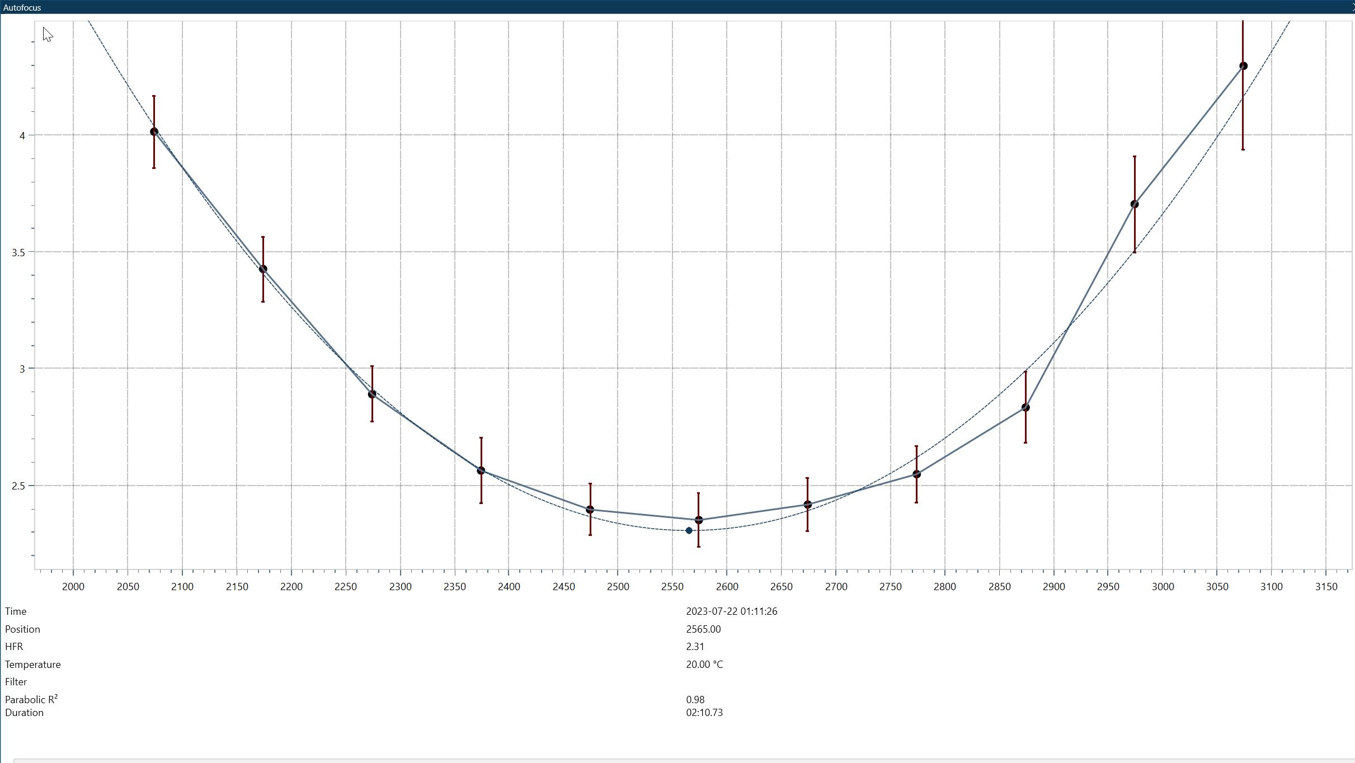Screen dimensions: 1355x763
Task: Click the data point at position 2675
Action: click(x=807, y=505)
